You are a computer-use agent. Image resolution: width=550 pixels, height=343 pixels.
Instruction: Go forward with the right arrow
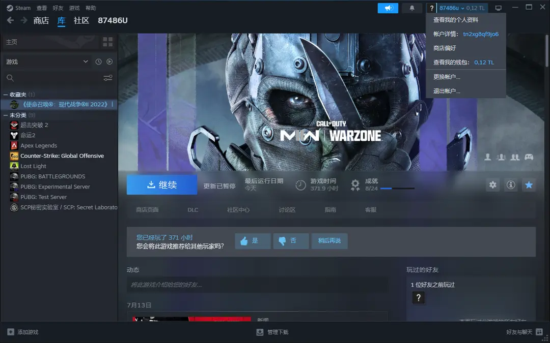(24, 20)
